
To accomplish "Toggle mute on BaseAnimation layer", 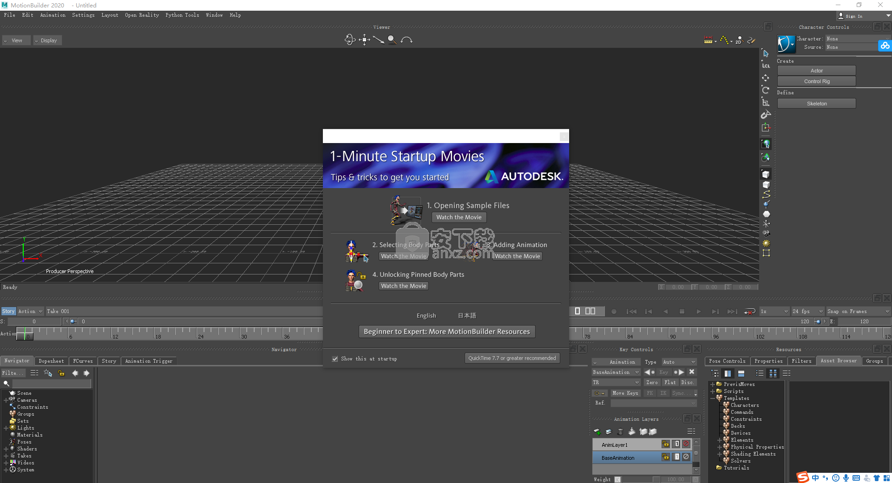I will 686,457.
